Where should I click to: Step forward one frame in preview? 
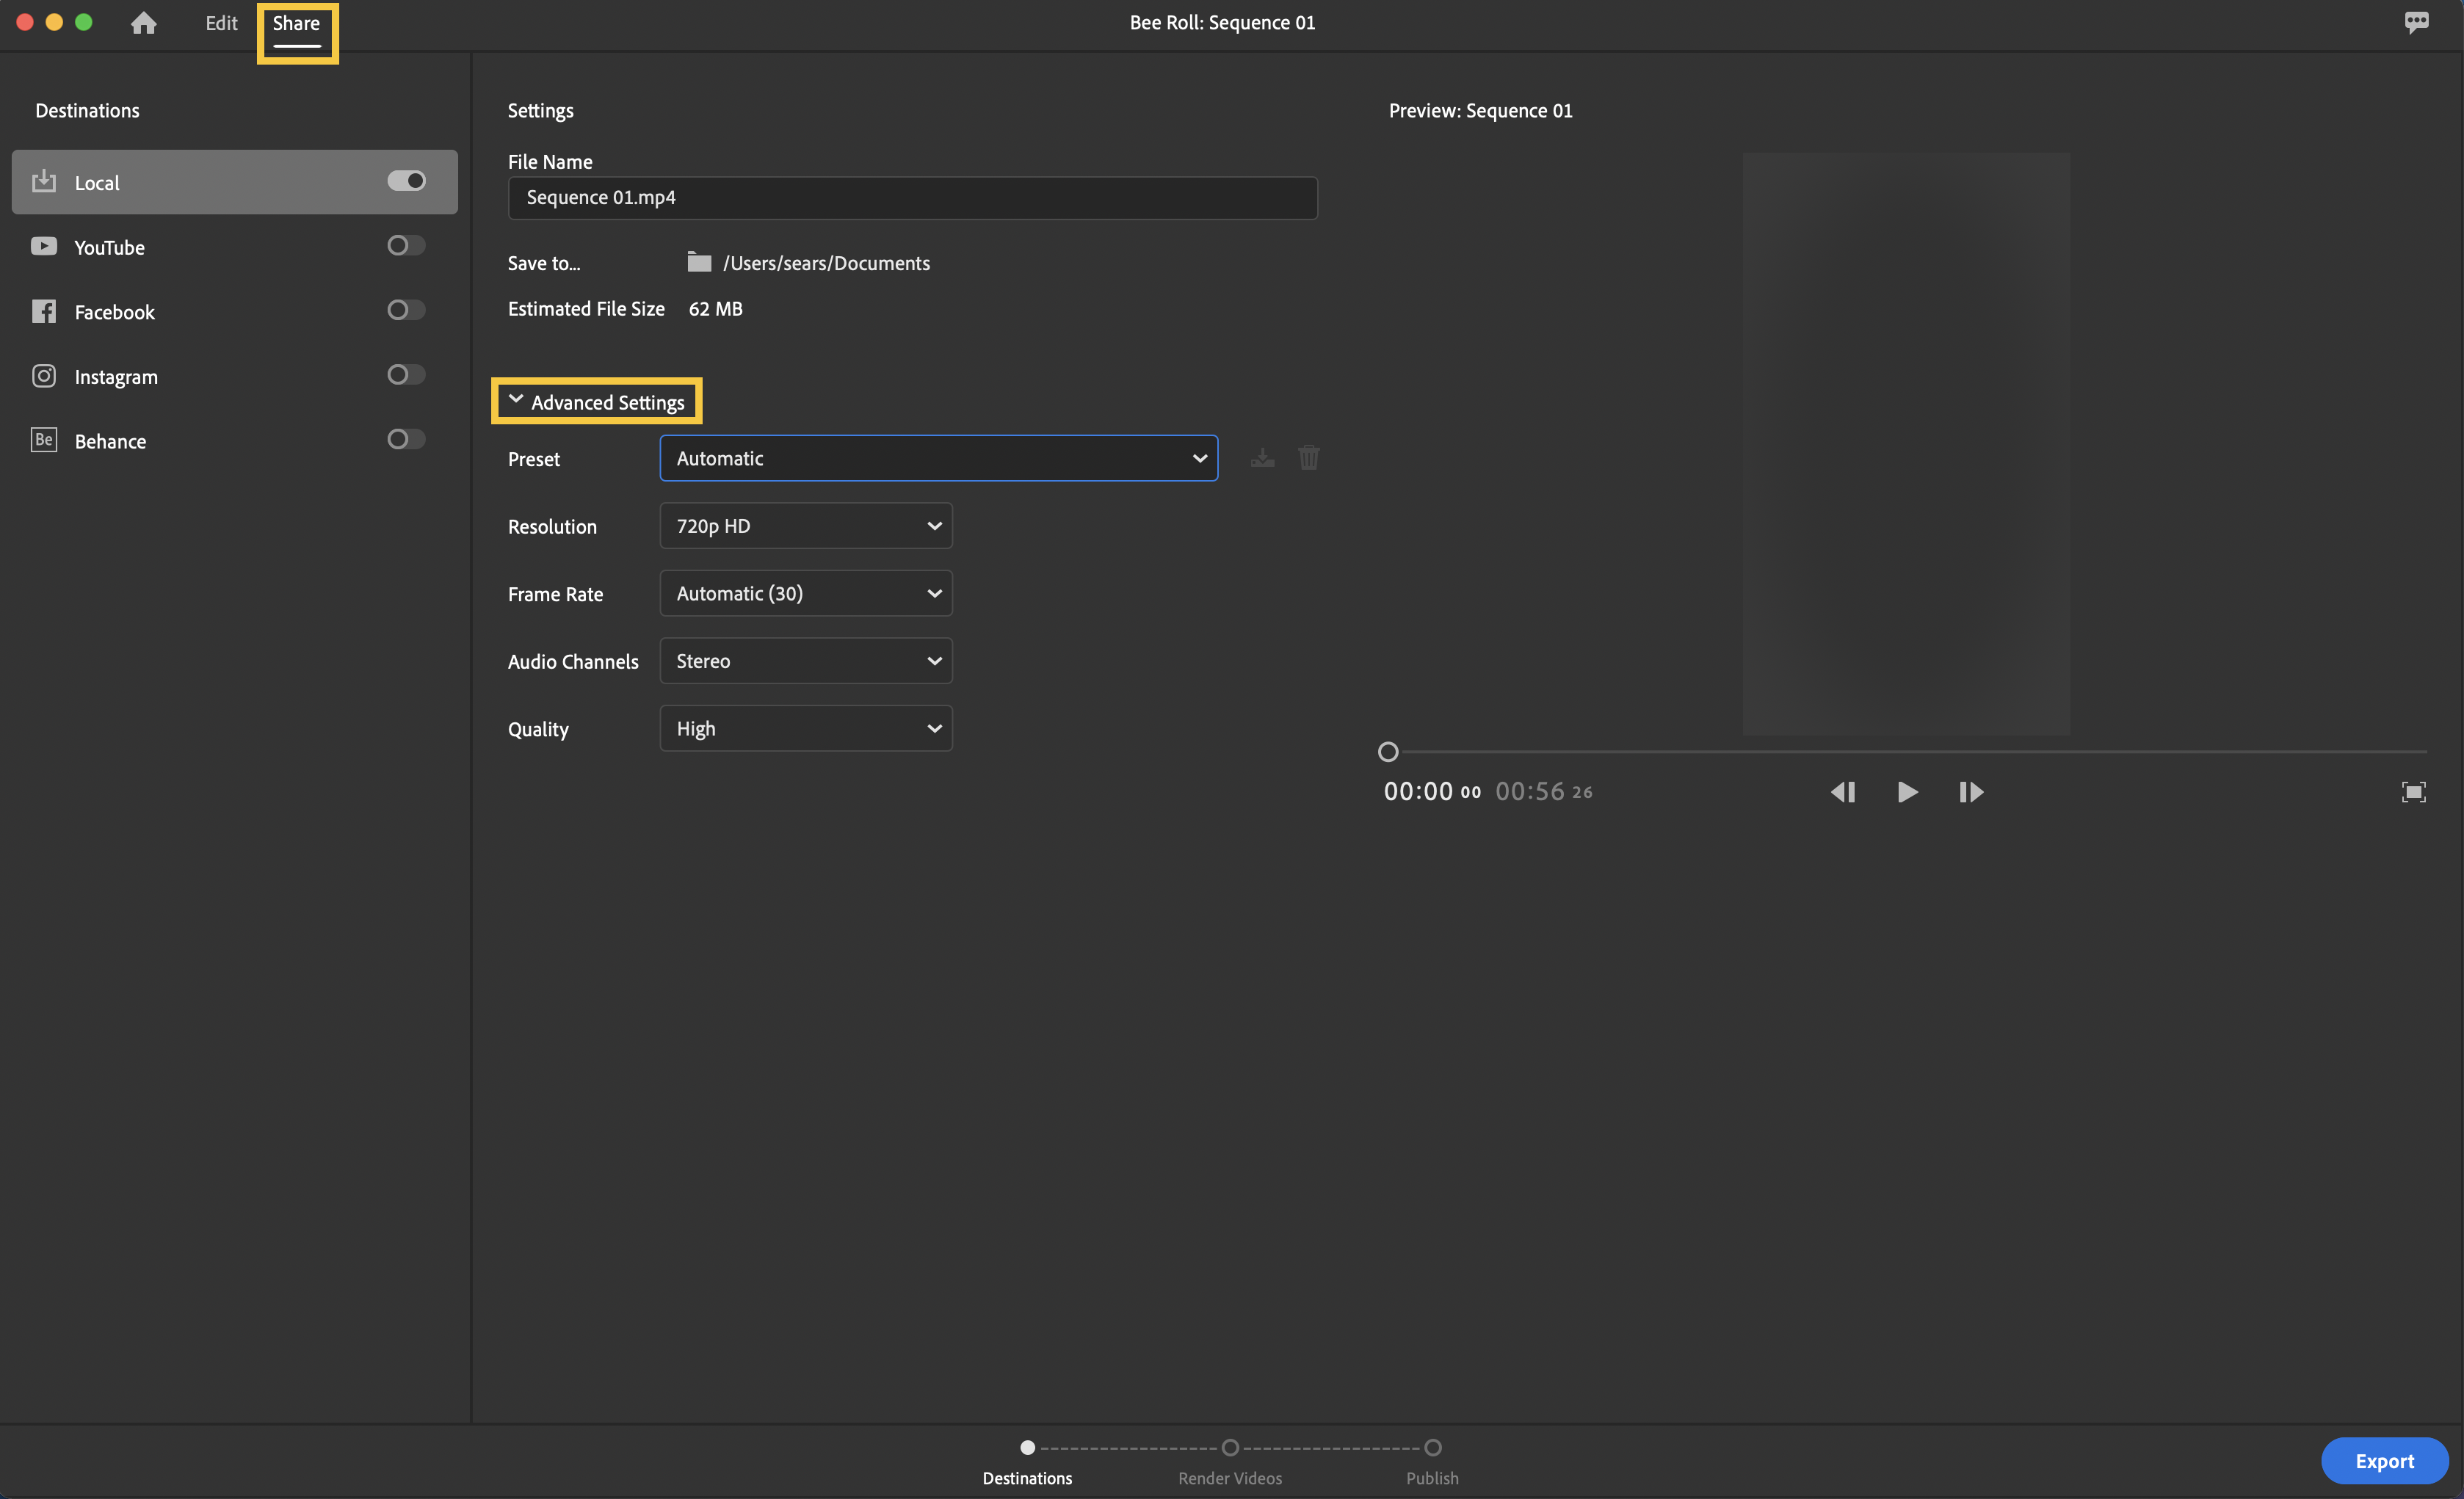click(1971, 792)
